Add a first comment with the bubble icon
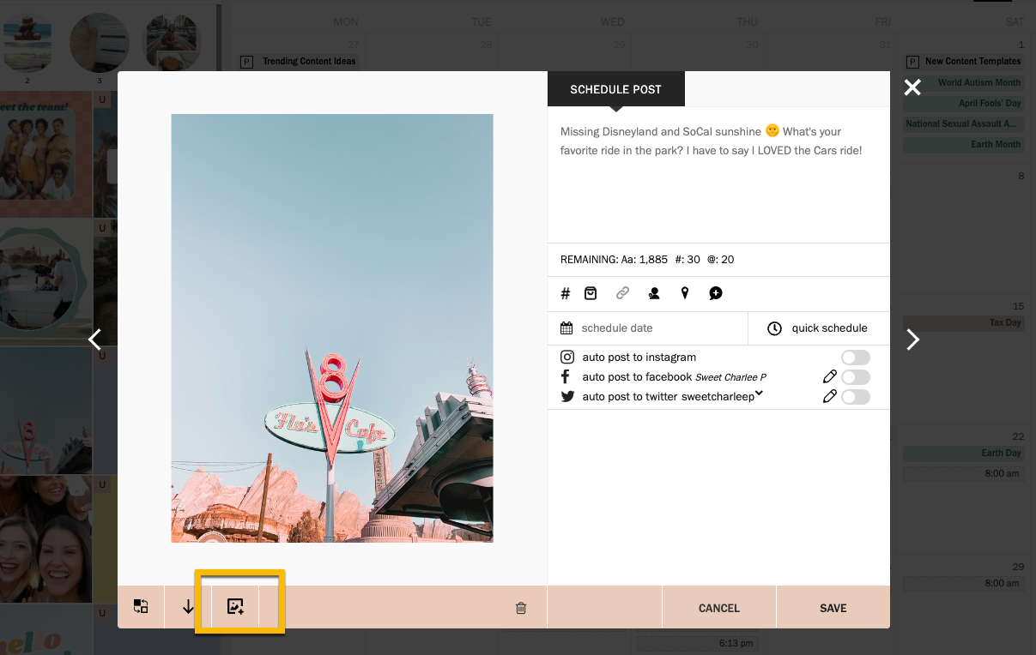Image resolution: width=1036 pixels, height=655 pixels. pos(716,293)
